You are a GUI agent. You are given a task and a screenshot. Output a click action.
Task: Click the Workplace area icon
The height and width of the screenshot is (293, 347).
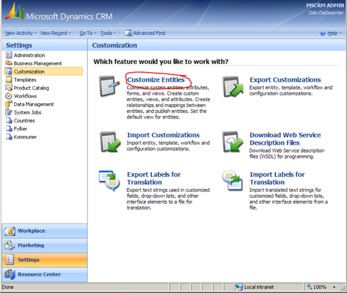10,231
